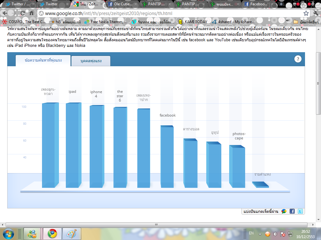Switch to the Twitter / ... first tab
The height and width of the screenshot is (240, 321).
pos(20,4)
